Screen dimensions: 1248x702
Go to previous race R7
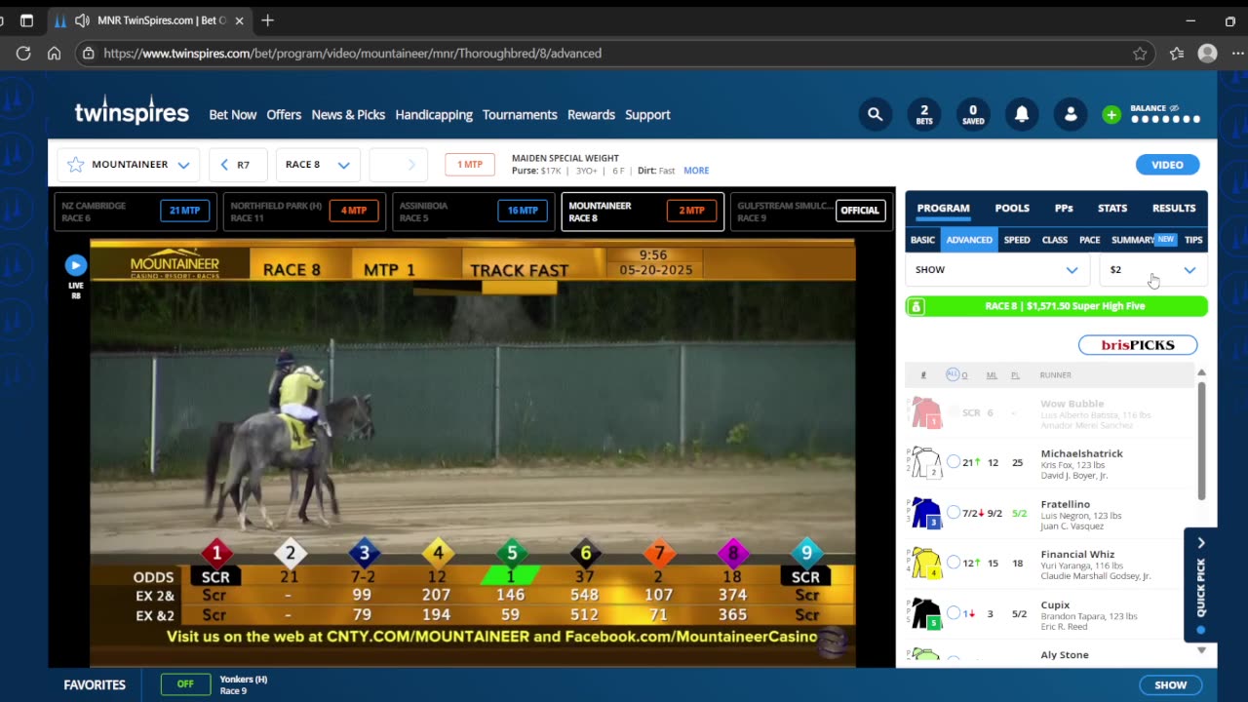pyautogui.click(x=238, y=165)
